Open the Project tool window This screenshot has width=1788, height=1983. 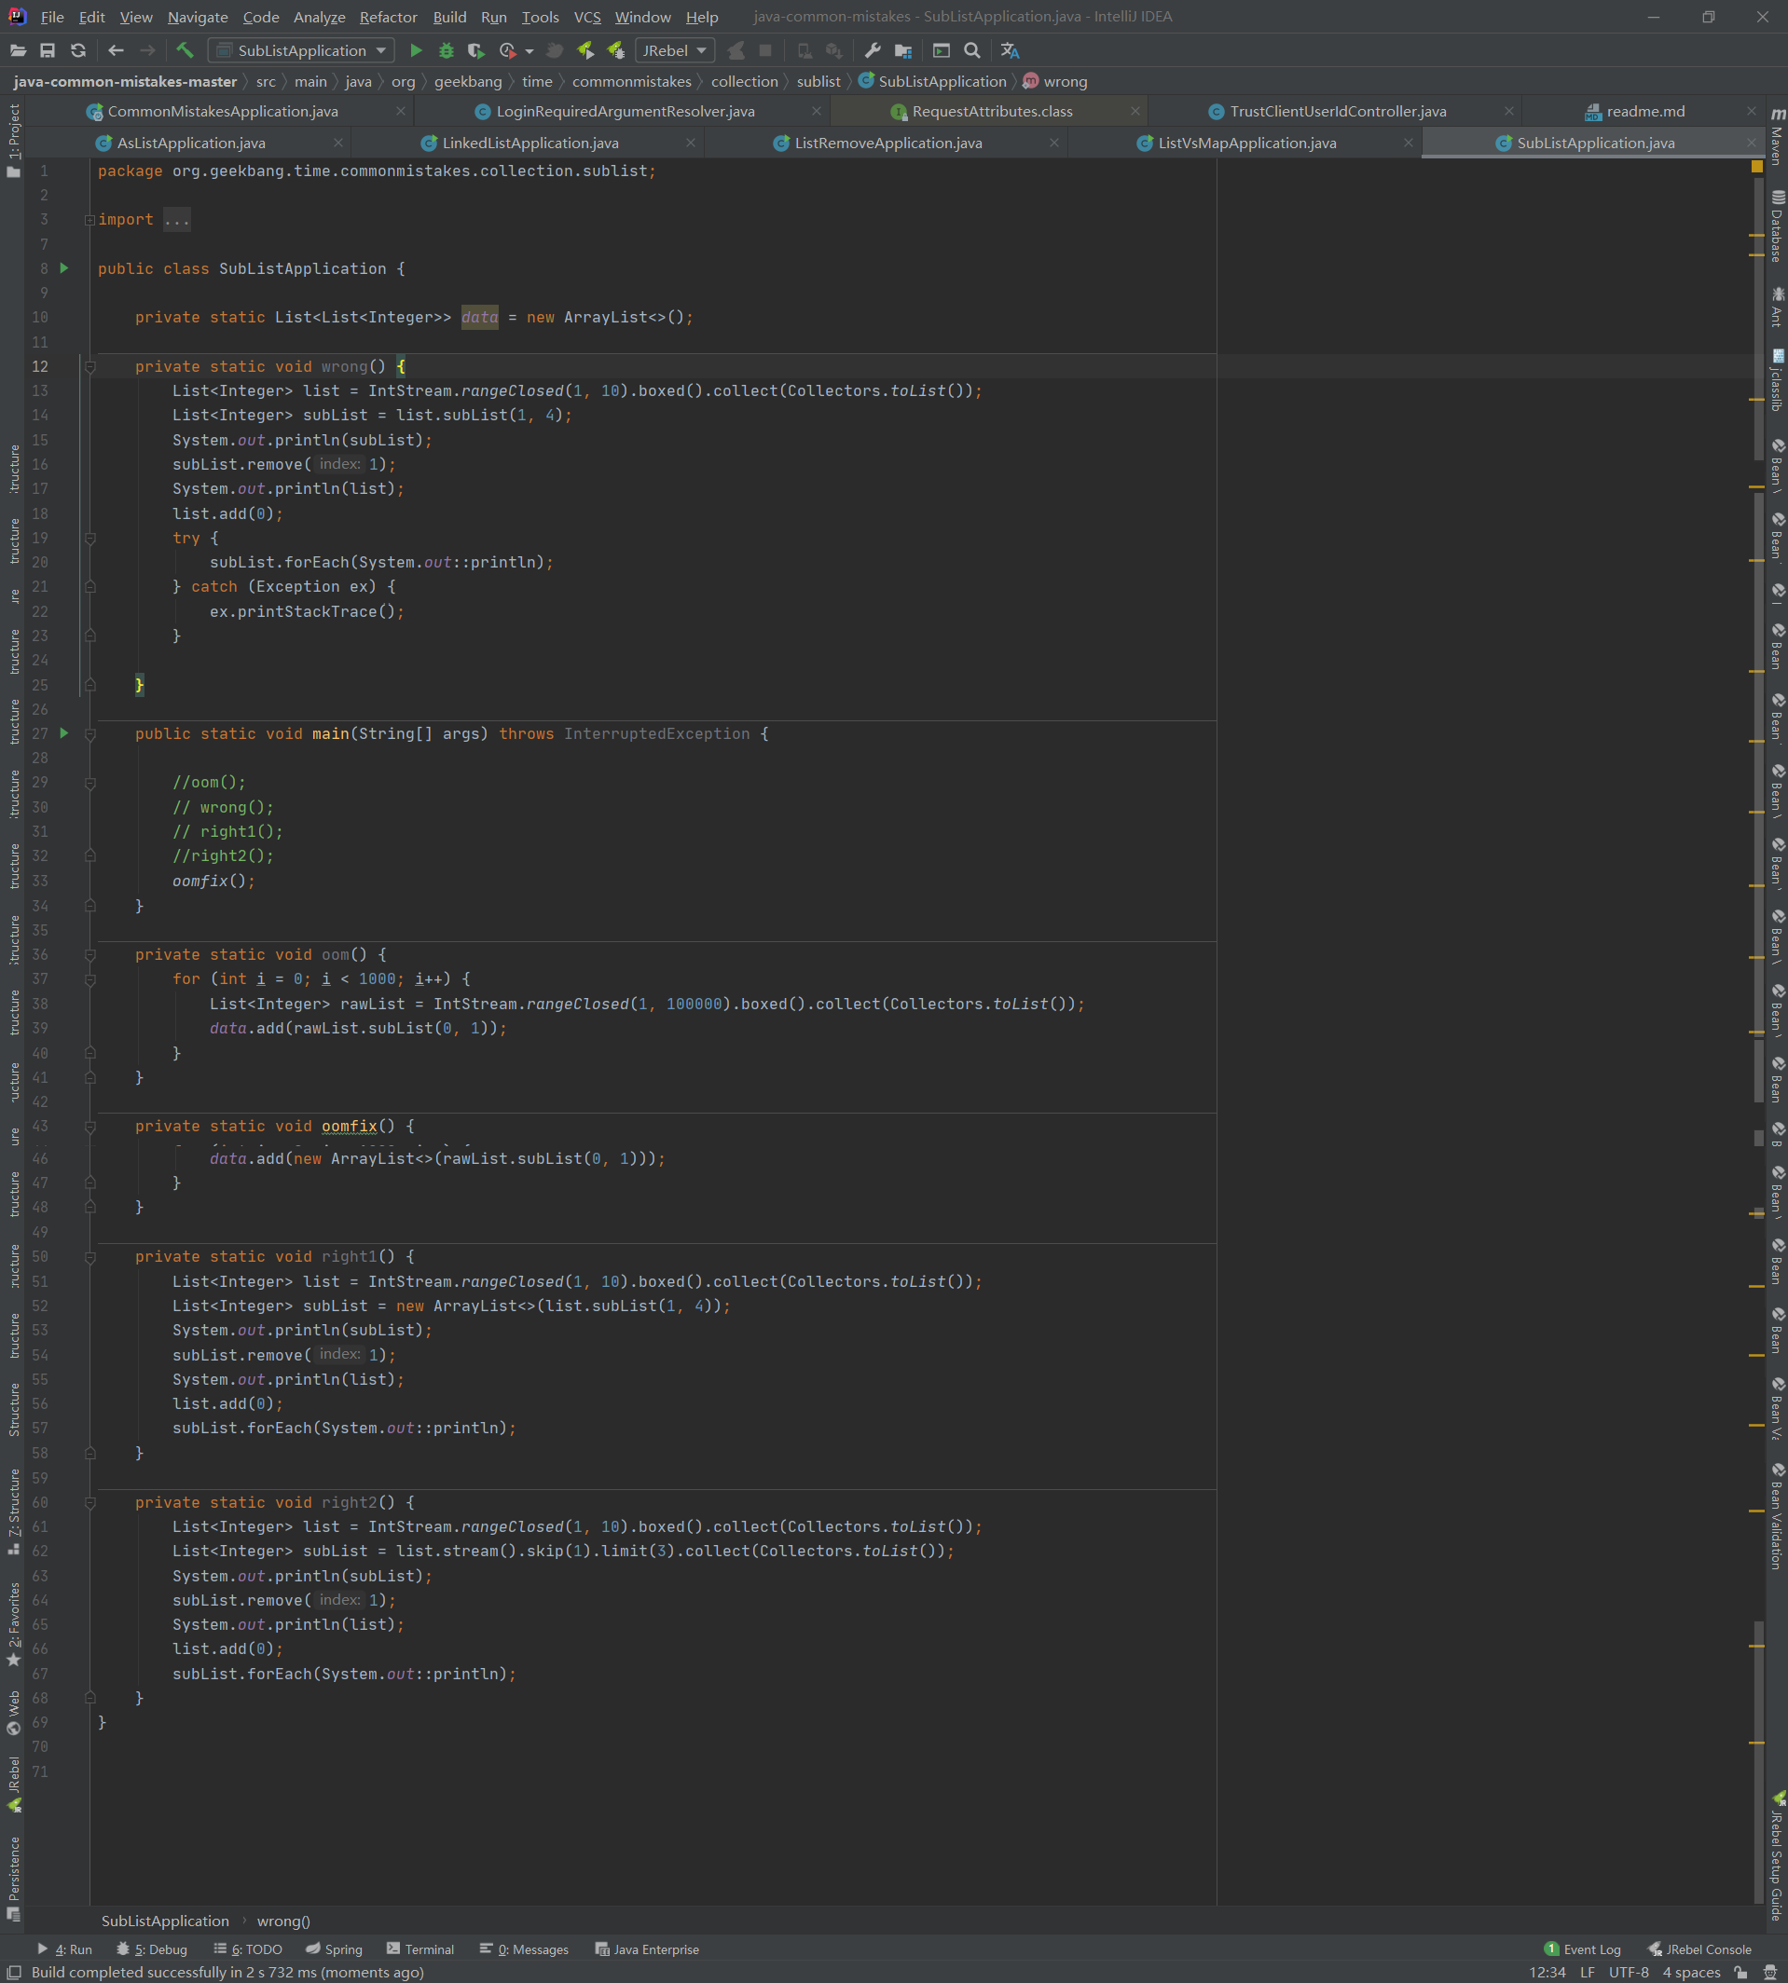coord(14,141)
